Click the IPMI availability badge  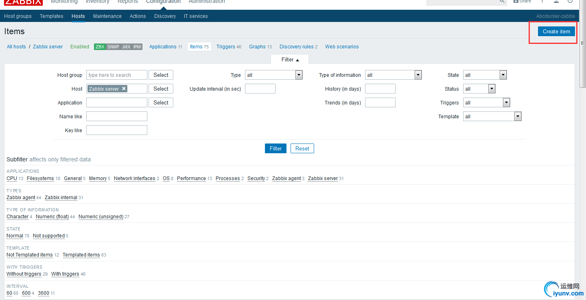[x=137, y=47]
